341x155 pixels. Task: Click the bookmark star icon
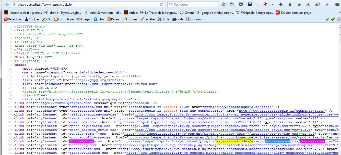coord(224,4)
